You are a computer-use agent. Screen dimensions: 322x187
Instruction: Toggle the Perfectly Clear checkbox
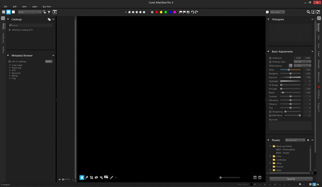tap(270, 62)
